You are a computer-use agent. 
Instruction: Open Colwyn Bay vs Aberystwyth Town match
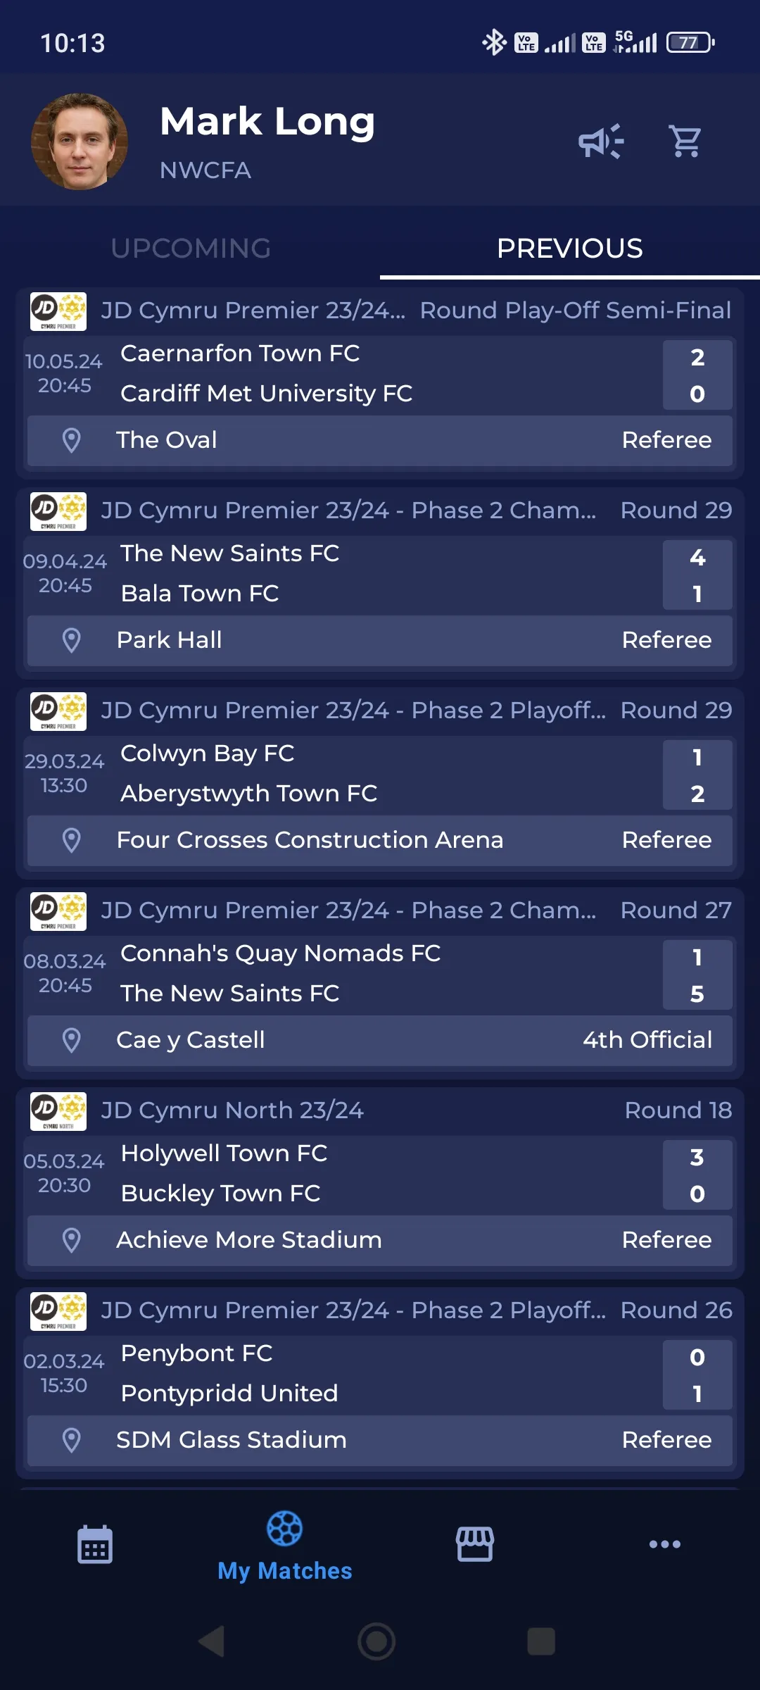coord(380,774)
